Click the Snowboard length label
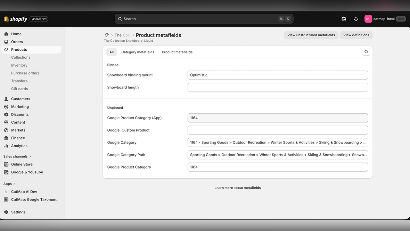This screenshot has width=410, height=231. click(123, 87)
